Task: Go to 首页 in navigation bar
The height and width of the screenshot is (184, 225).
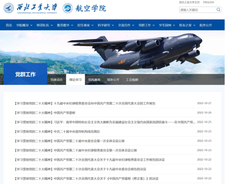Action: (9, 25)
